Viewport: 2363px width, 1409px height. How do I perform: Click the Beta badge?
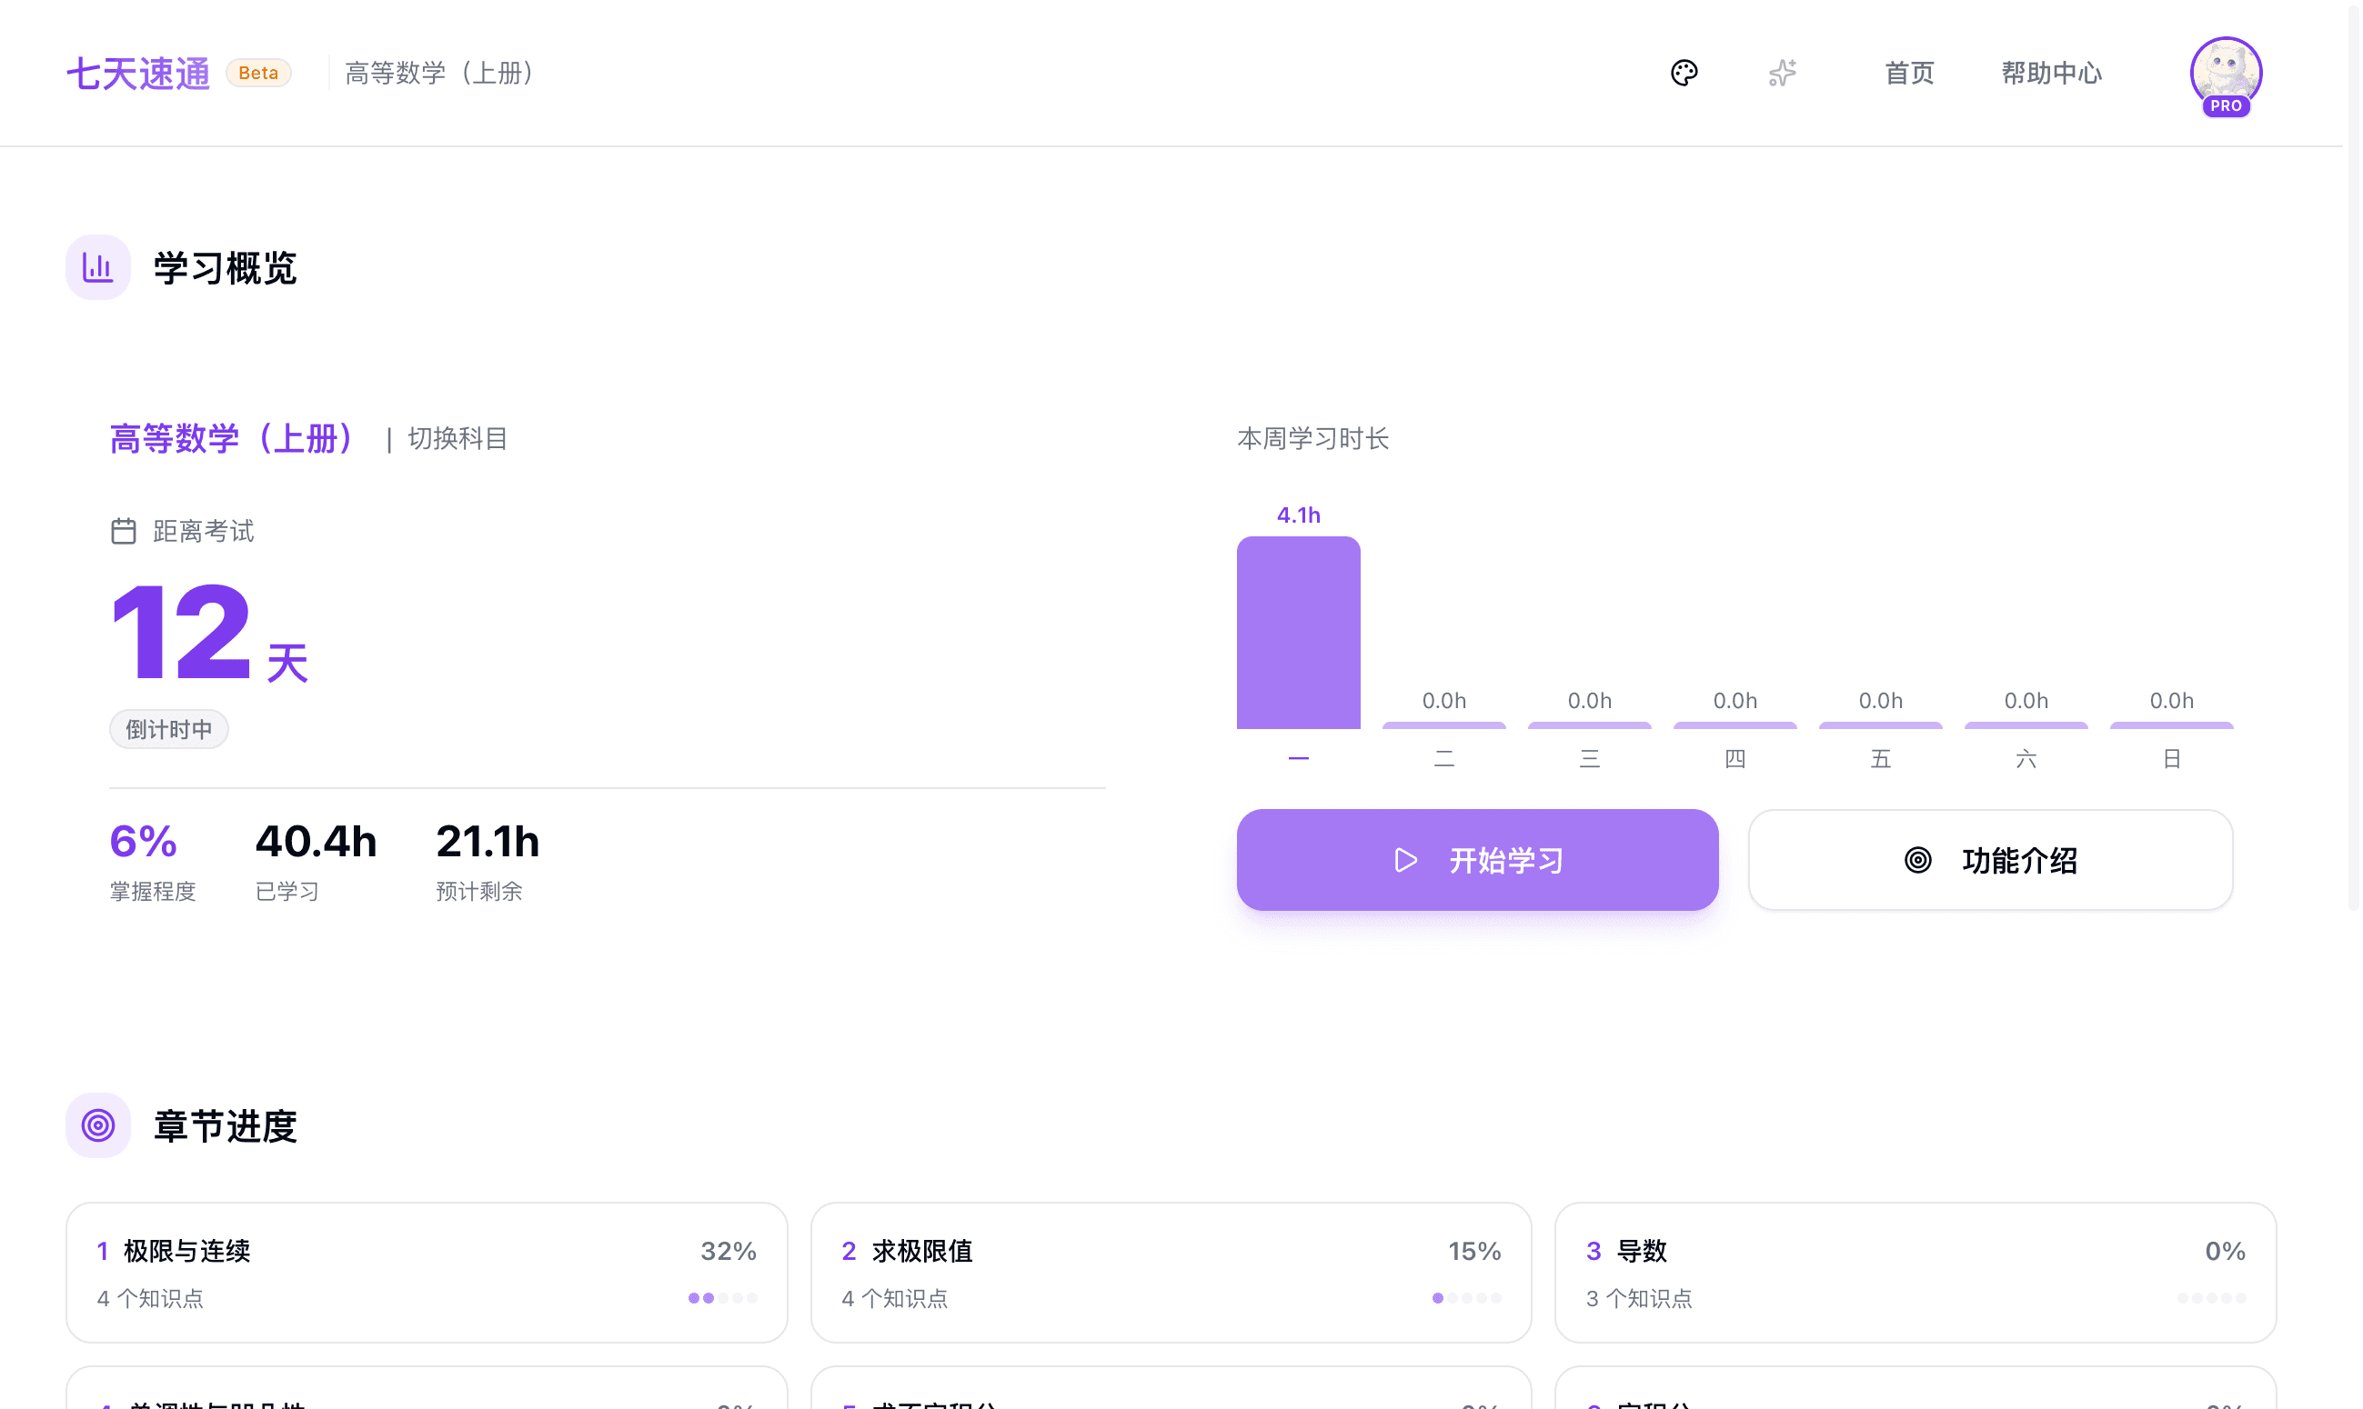click(258, 73)
